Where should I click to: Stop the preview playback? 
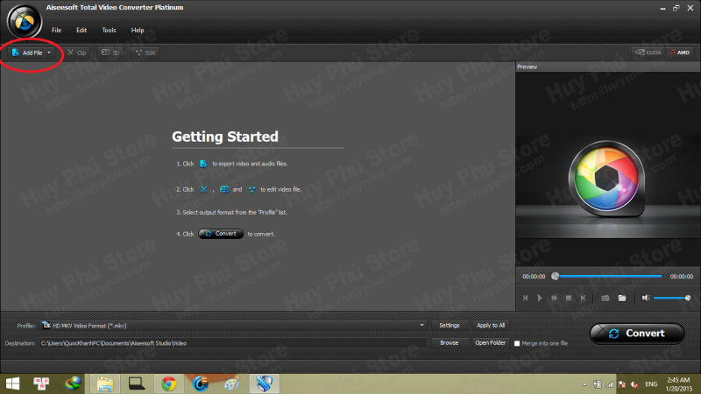(x=568, y=298)
